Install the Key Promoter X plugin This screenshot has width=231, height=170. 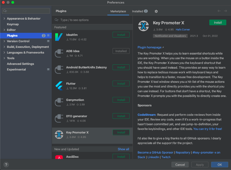pos(218,22)
